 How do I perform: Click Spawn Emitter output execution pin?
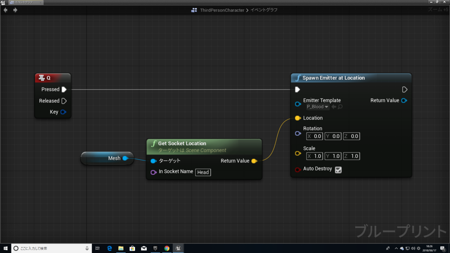(x=405, y=90)
